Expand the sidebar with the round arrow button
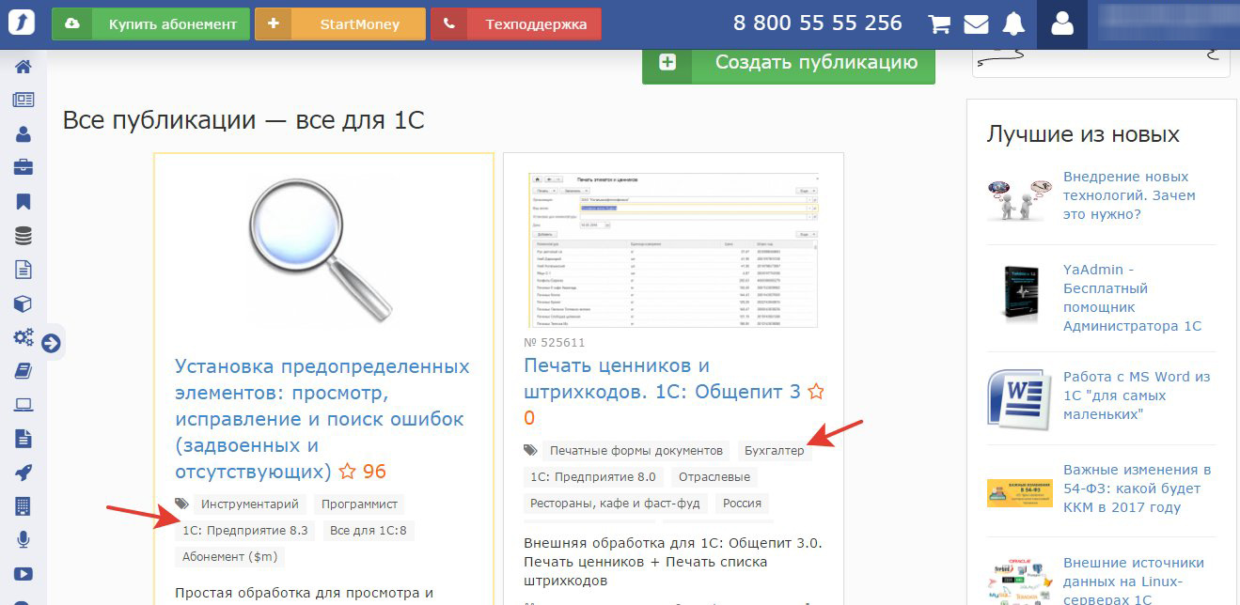The width and height of the screenshot is (1240, 605). coord(51,344)
